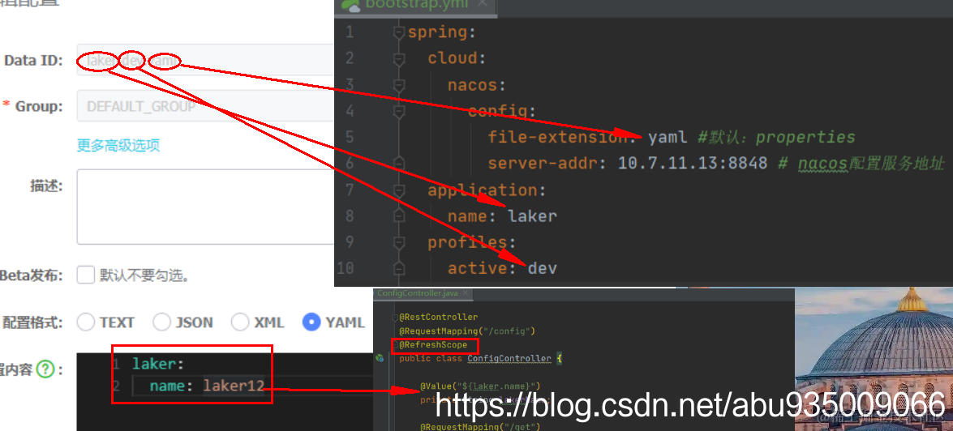Click the 'yaml' value in bootstrap.yml

(668, 138)
